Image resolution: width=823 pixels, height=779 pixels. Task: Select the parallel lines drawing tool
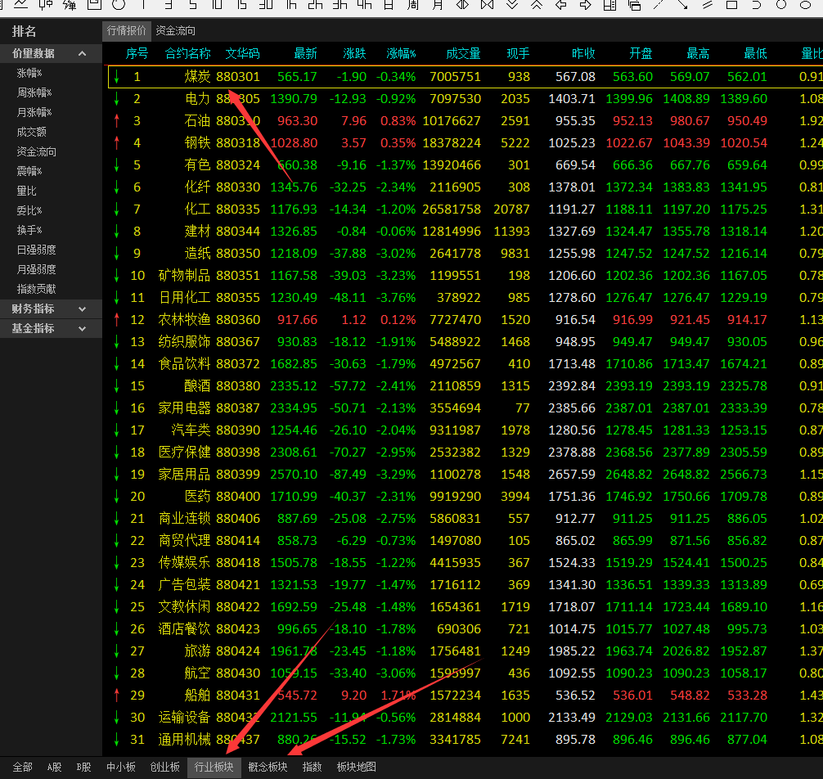708,4
